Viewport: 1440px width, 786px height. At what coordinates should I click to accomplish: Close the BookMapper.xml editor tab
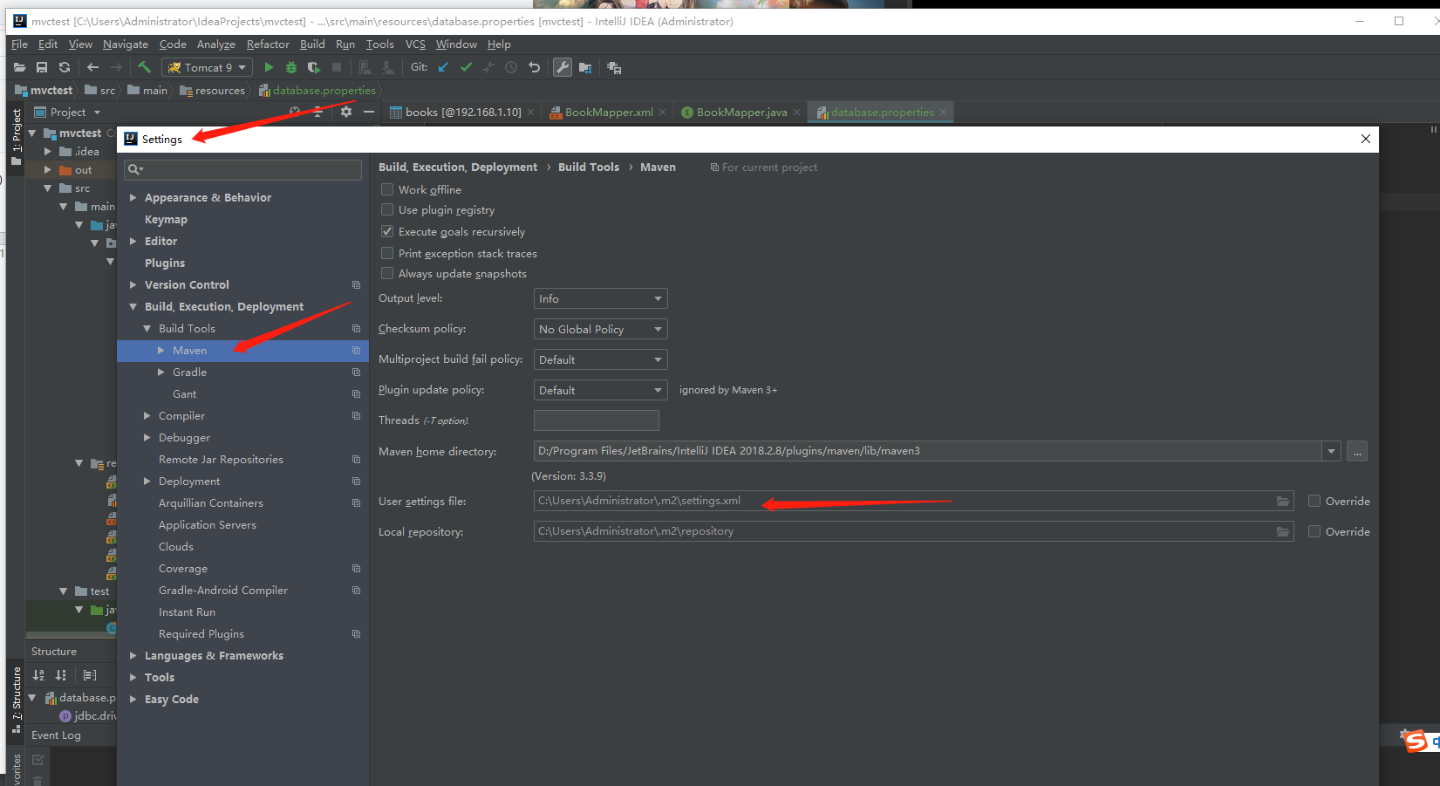coord(663,112)
